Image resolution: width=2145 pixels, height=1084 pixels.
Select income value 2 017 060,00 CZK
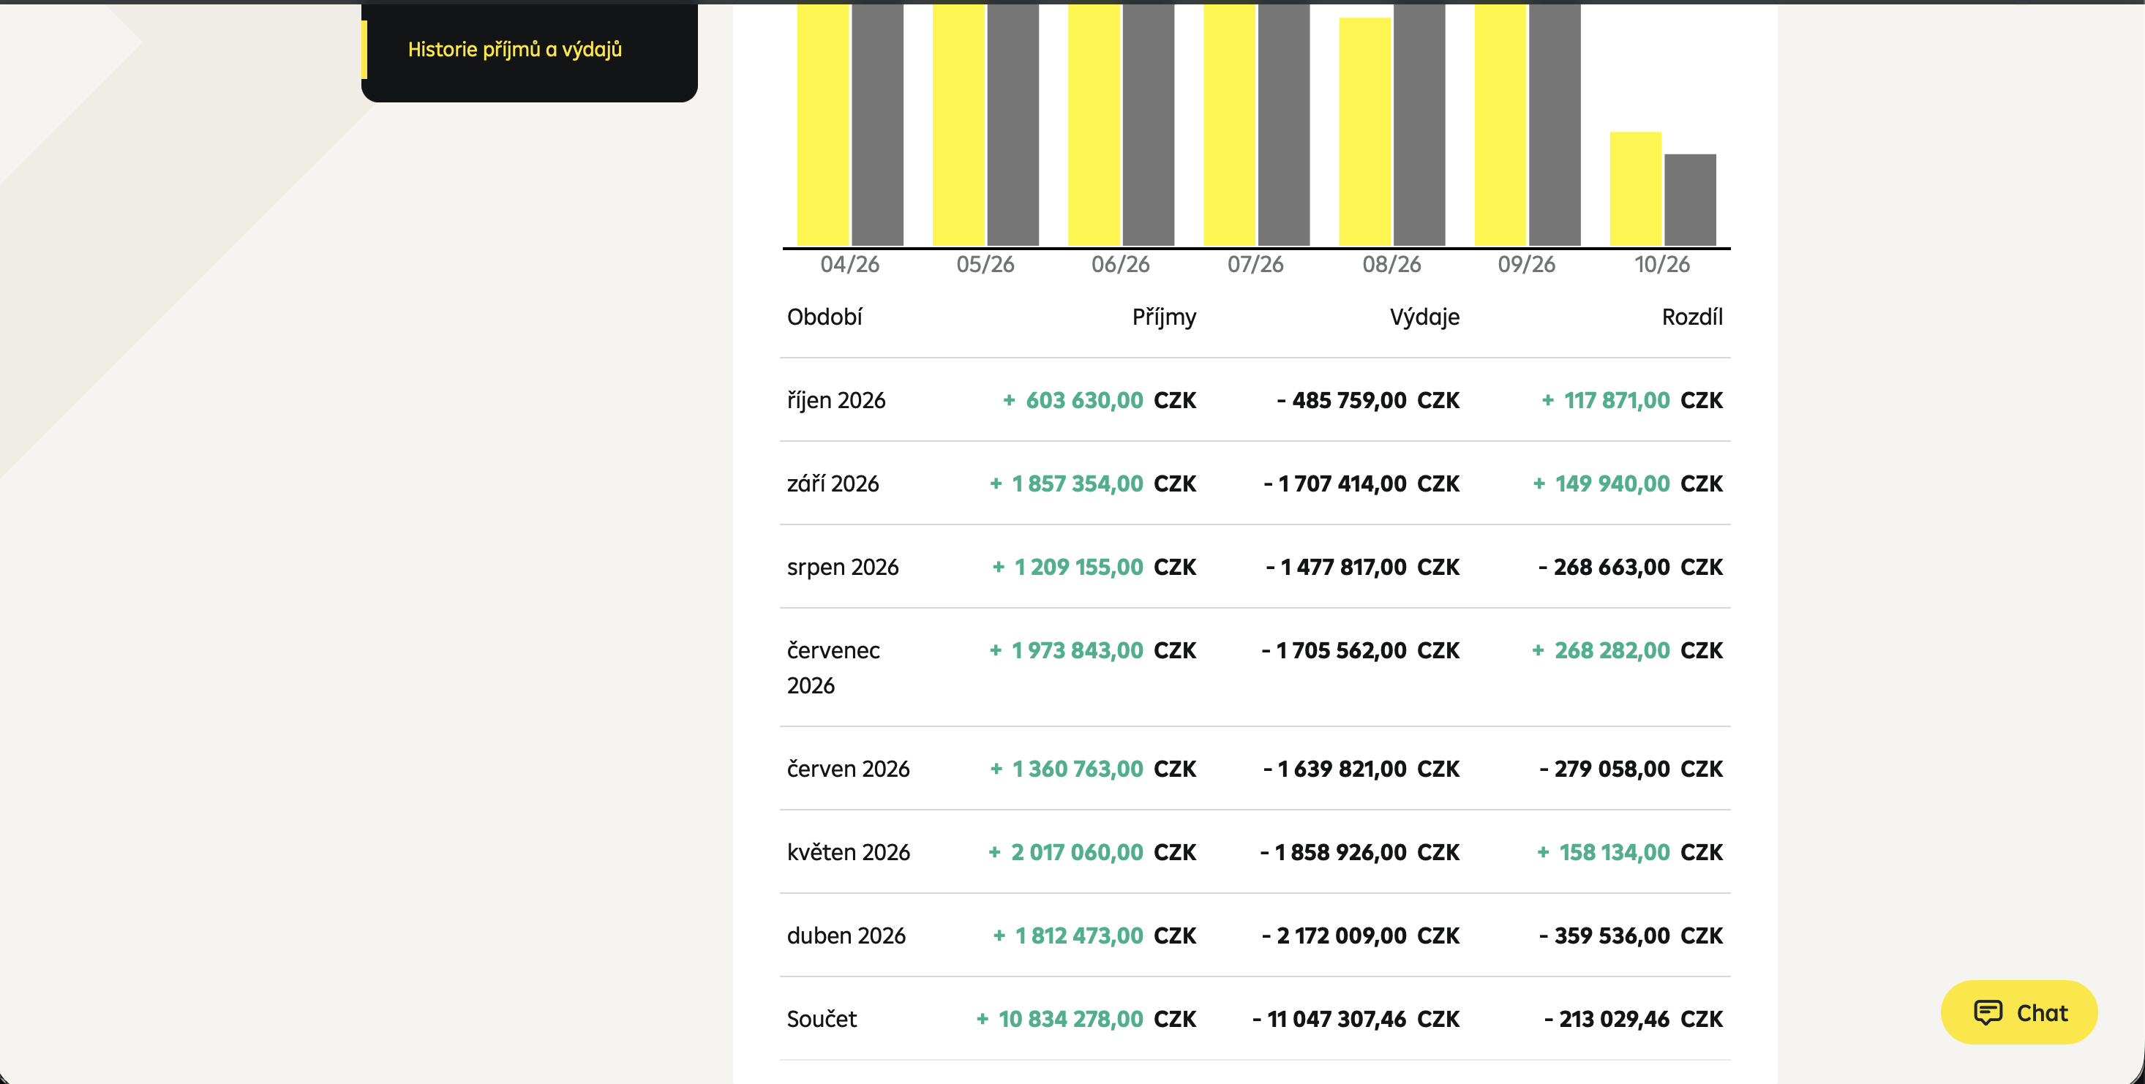[1092, 851]
